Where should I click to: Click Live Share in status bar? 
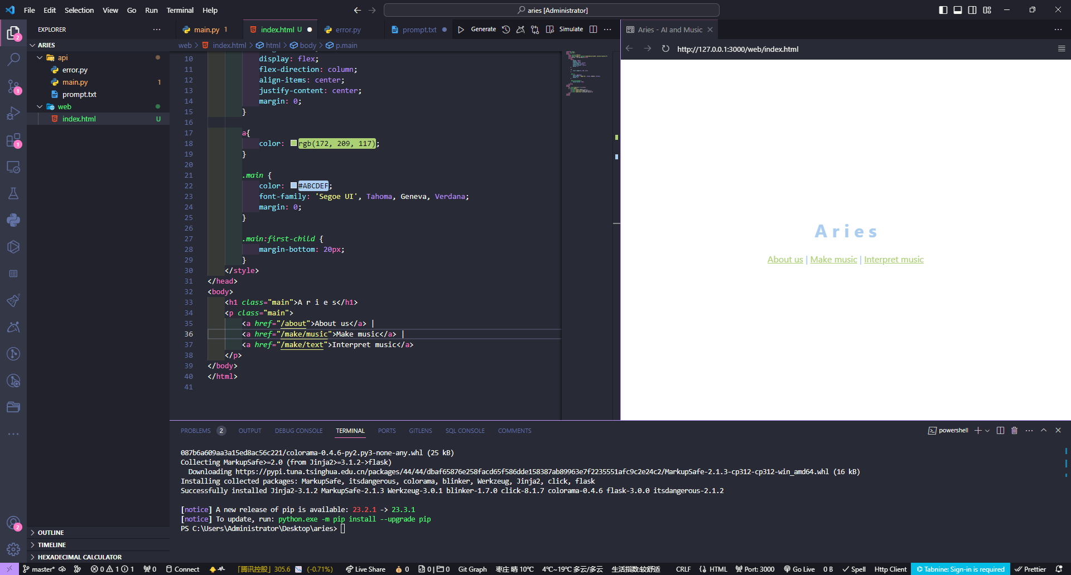[365, 569]
